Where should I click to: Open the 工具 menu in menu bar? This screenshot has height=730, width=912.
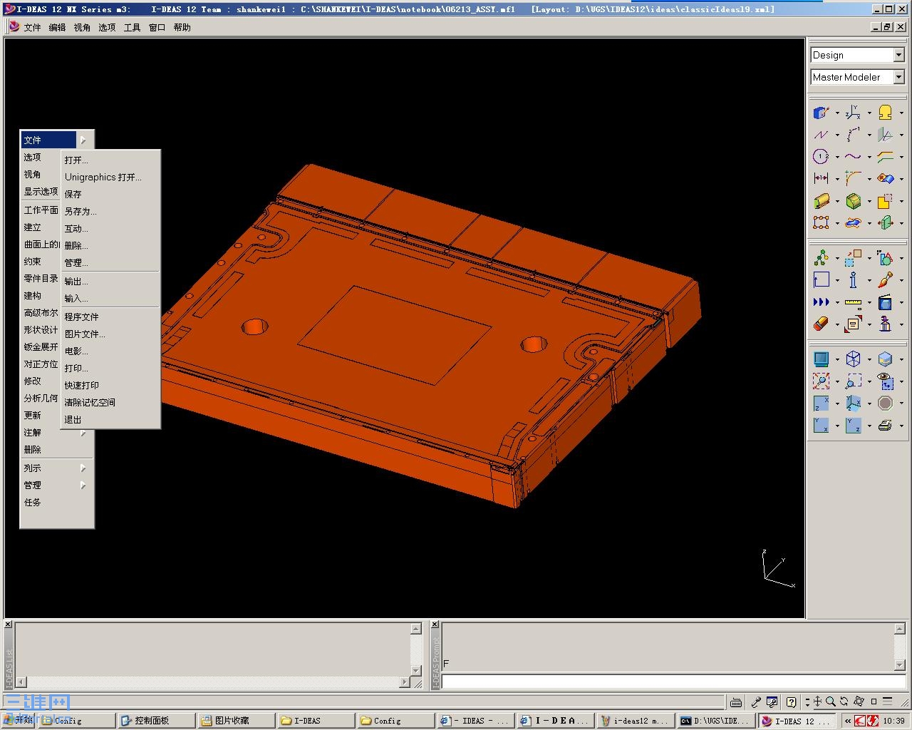point(132,27)
